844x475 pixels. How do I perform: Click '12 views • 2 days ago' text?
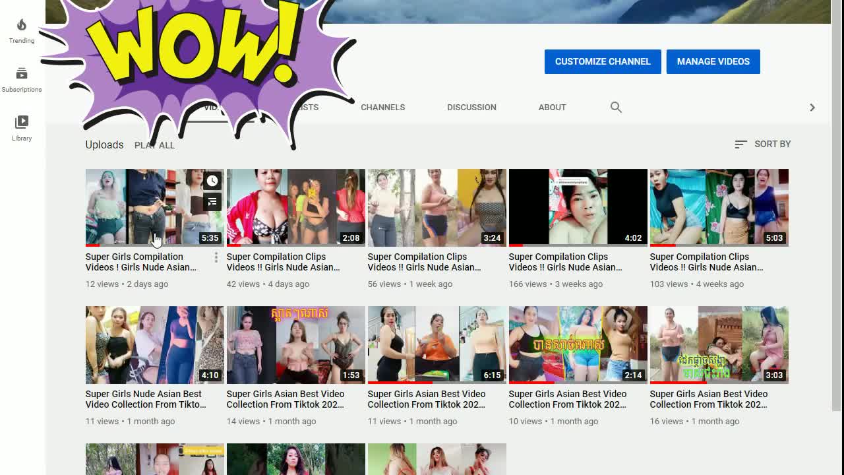point(127,284)
